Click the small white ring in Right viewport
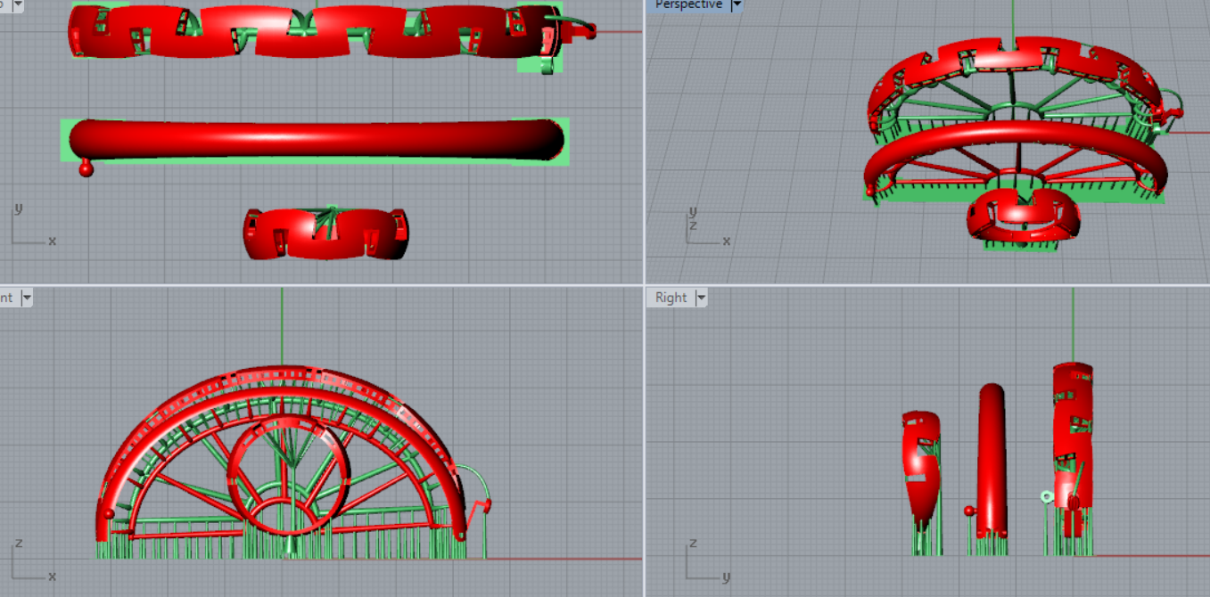1210x597 pixels. [1046, 495]
